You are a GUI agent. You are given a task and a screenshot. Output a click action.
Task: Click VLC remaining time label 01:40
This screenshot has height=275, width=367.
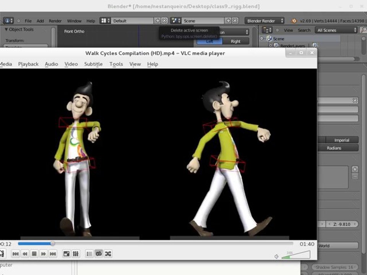[307, 244]
